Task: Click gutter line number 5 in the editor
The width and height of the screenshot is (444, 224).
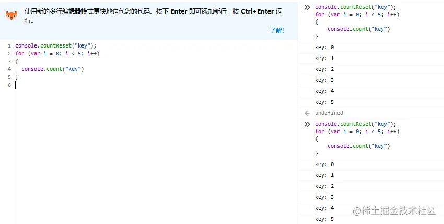Action: [x=9, y=77]
